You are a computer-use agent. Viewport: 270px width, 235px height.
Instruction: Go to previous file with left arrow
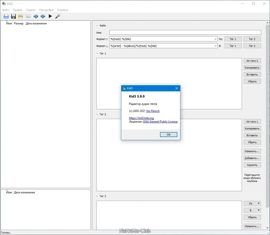tap(36, 16)
